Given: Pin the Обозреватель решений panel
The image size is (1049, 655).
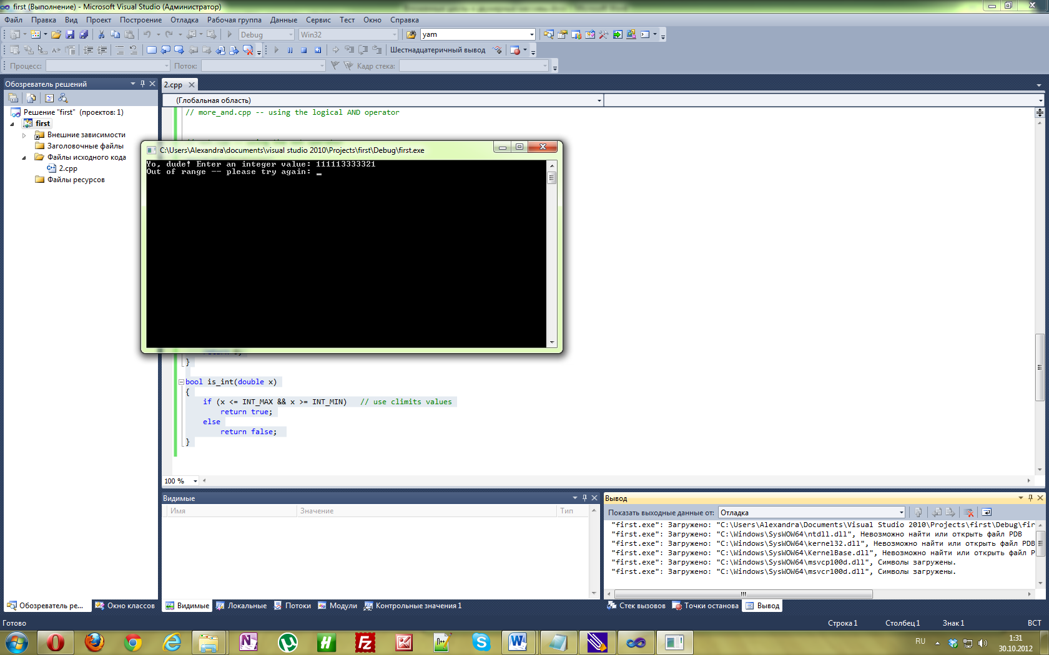Looking at the screenshot, I should (142, 84).
